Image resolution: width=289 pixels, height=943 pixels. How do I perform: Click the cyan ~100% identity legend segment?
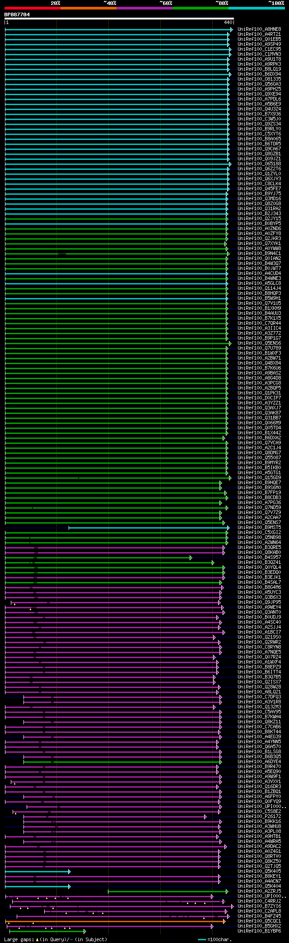pyautogui.click(x=256, y=8)
